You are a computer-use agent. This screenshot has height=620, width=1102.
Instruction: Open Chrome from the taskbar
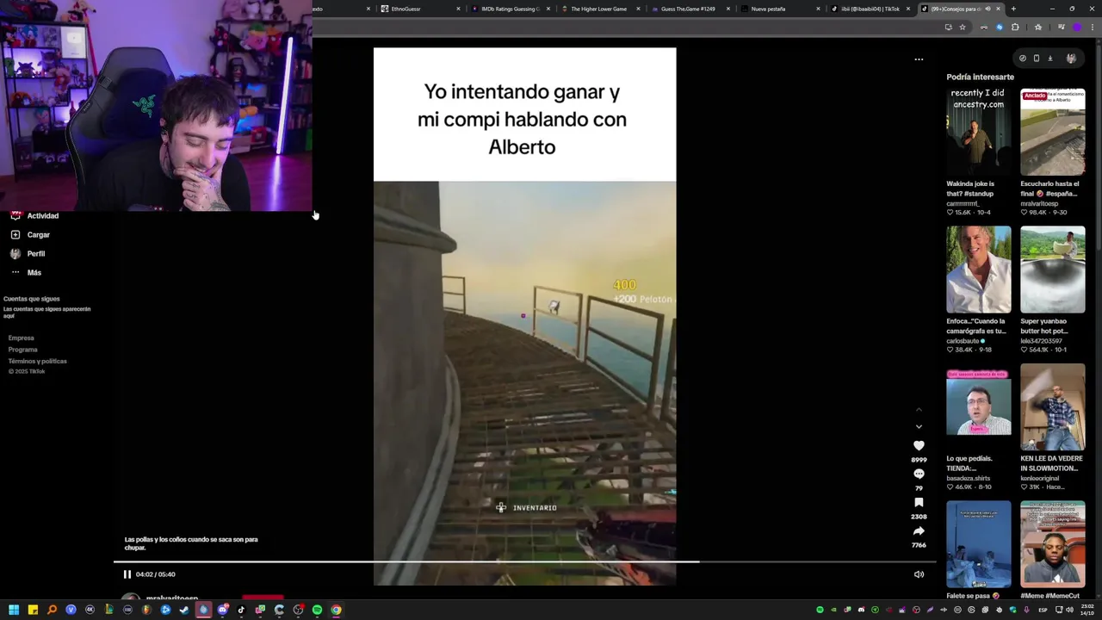click(x=336, y=610)
